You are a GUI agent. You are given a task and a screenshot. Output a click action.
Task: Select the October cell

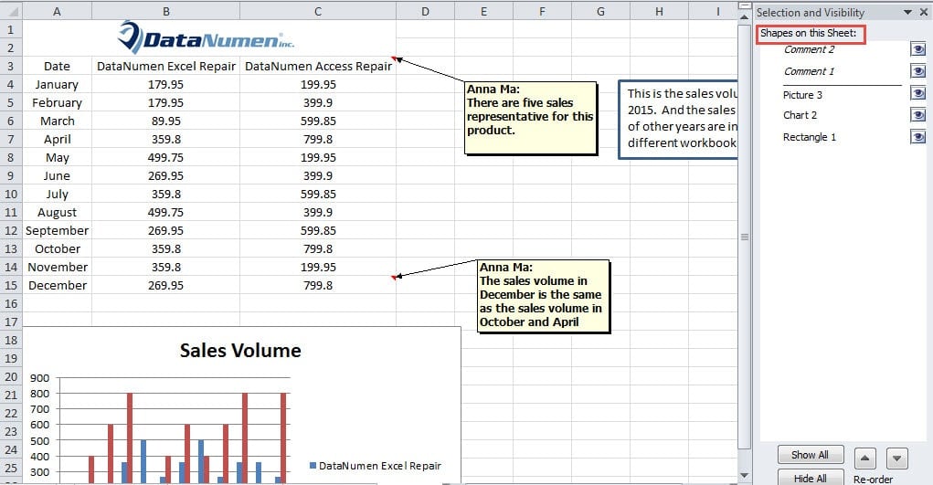(58, 248)
